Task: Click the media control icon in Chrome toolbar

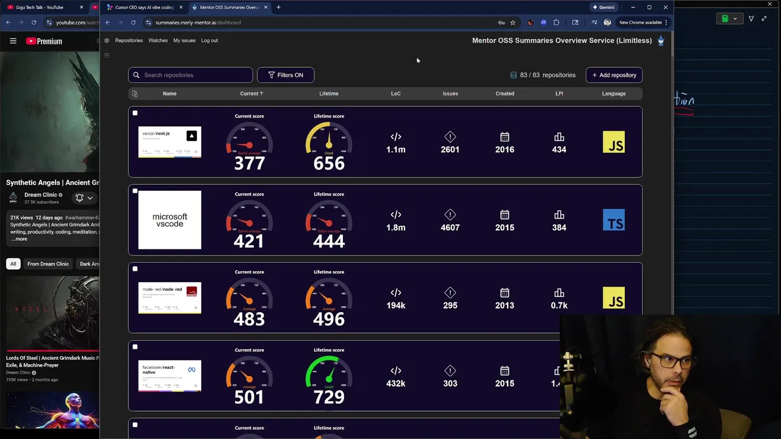Action: click(594, 23)
